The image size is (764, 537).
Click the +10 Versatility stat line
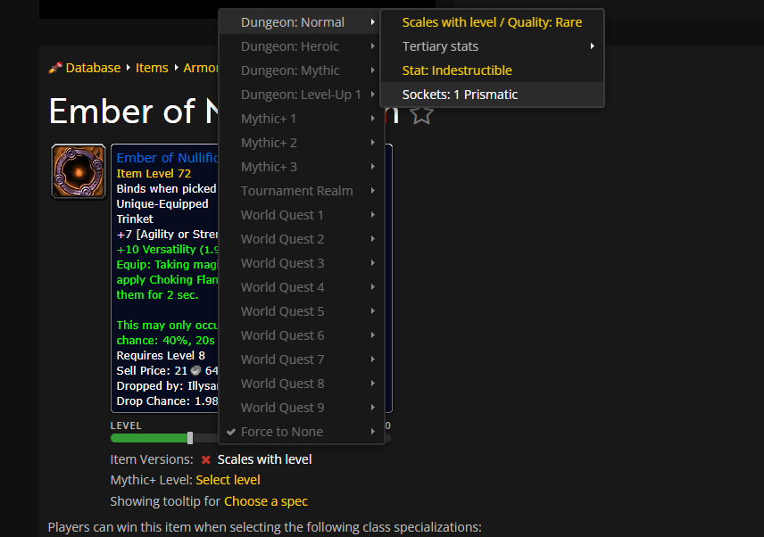167,249
